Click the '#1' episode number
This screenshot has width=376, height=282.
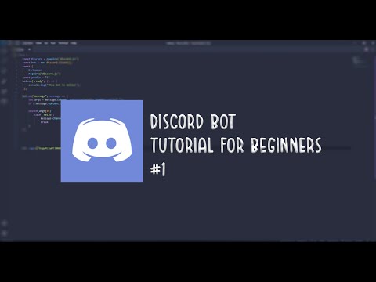pos(158,170)
